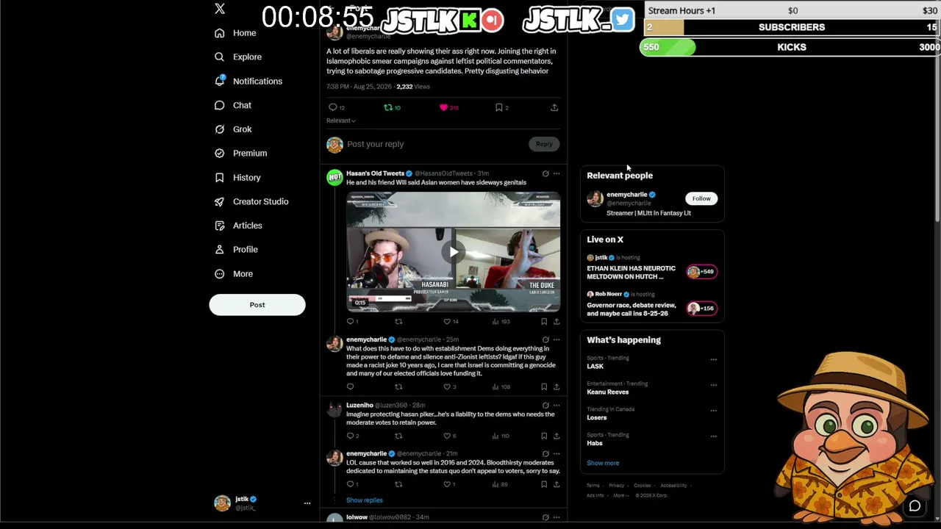Click the Articles icon in sidebar
The image size is (941, 529).
pyautogui.click(x=219, y=226)
